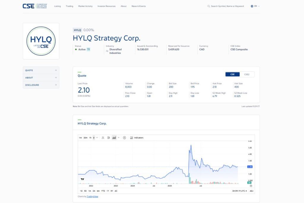The height and width of the screenshot is (203, 304).
Task: Open the Listing menu
Action: pyautogui.click(x=57, y=6)
